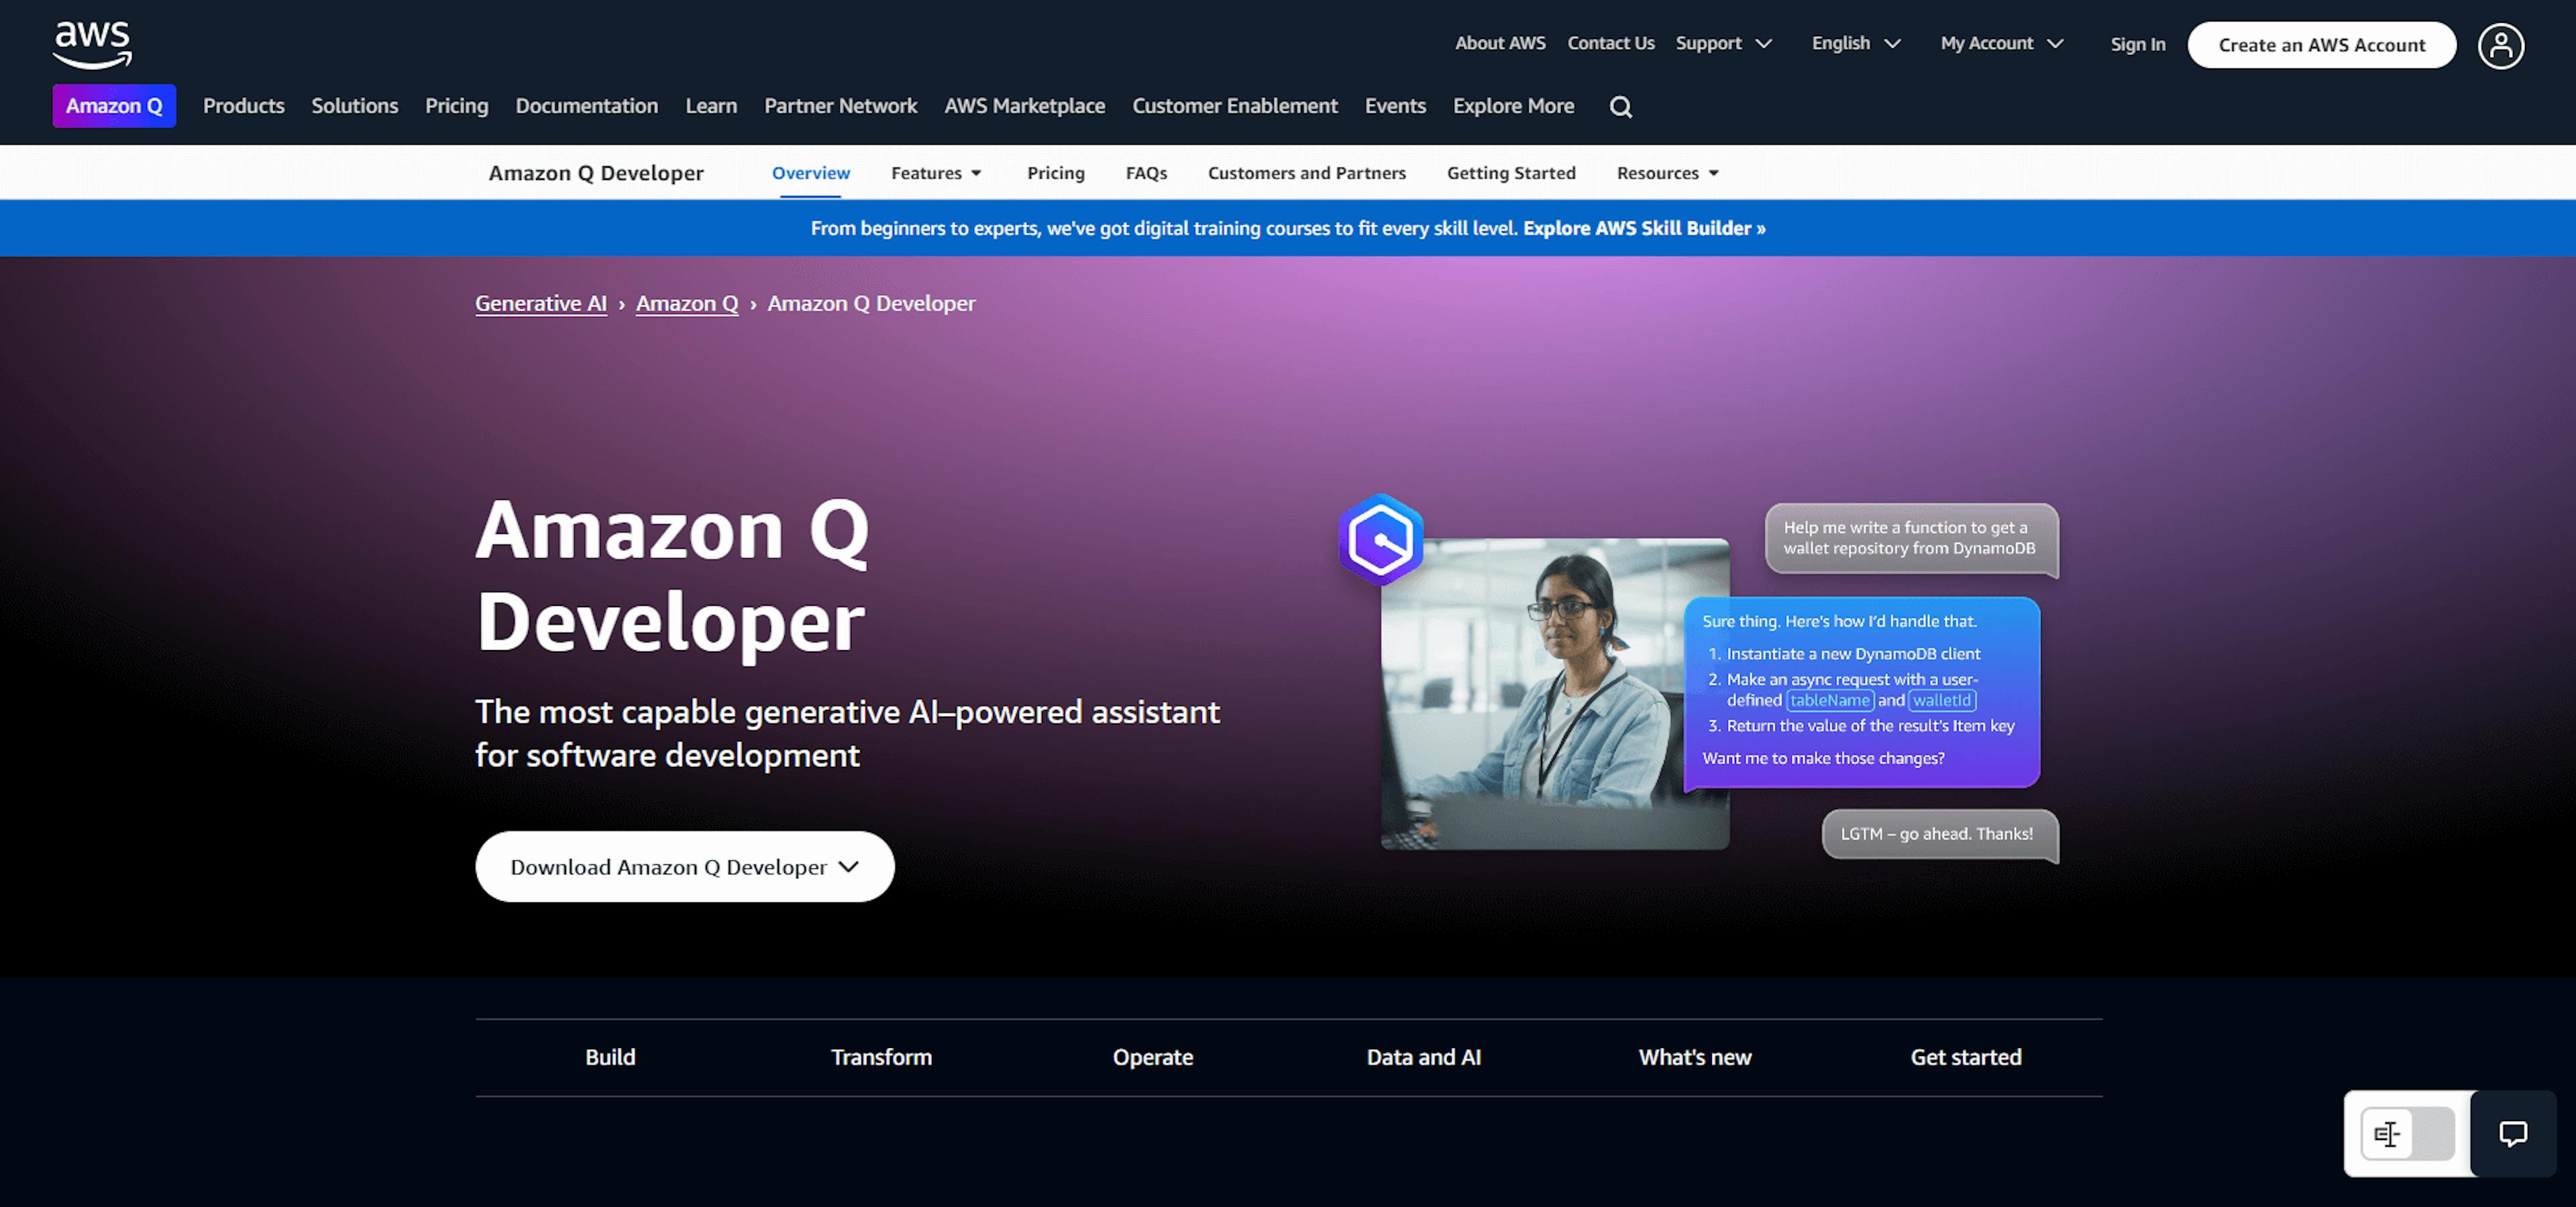Click Create an AWS Account button

[2321, 45]
